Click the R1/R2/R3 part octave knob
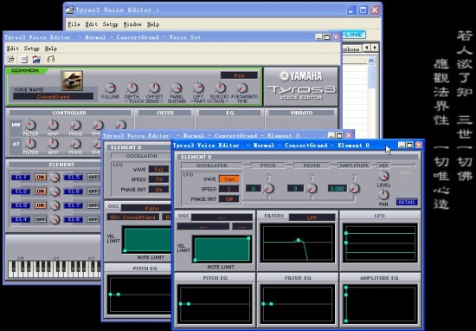 tap(221, 88)
